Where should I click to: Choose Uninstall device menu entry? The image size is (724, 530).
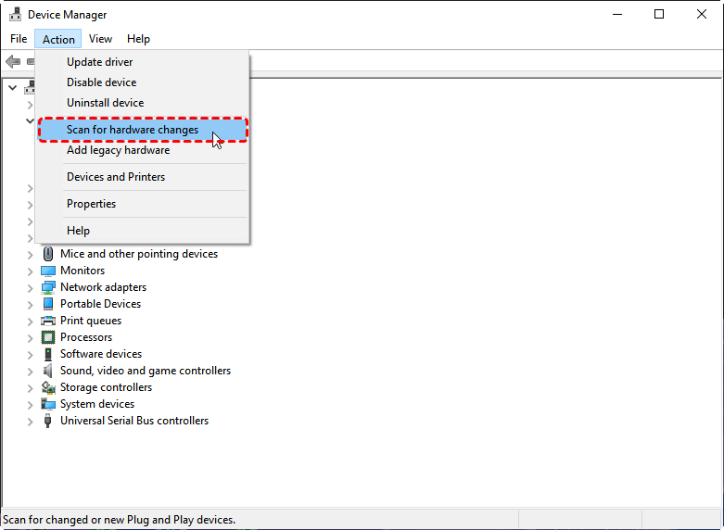coord(105,103)
